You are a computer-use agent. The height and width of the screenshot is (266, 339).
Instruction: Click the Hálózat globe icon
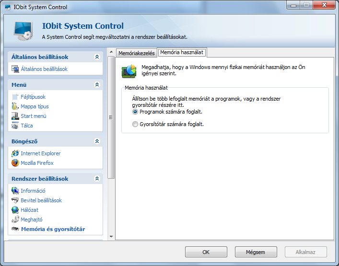(15, 210)
